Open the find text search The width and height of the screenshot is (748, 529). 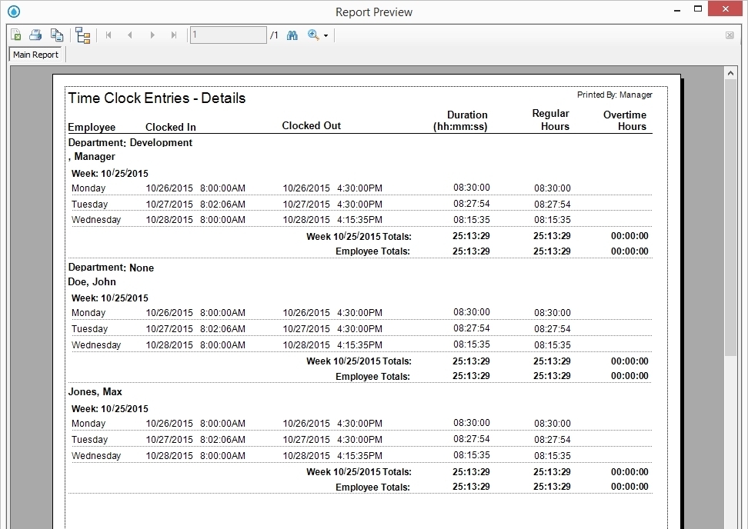292,35
